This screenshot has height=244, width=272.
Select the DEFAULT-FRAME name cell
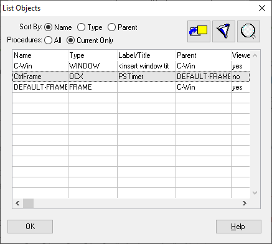(x=40, y=87)
